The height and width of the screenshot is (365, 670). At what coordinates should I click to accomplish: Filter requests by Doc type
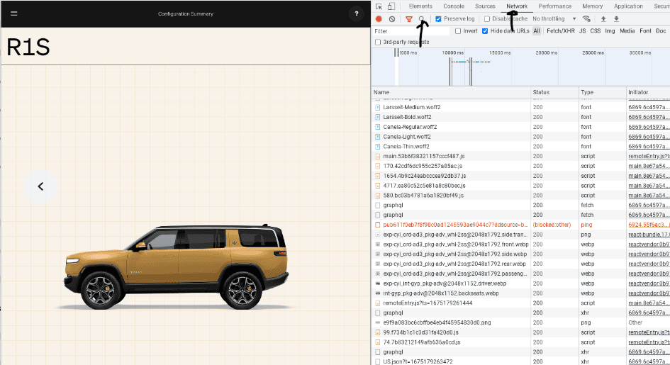(661, 31)
